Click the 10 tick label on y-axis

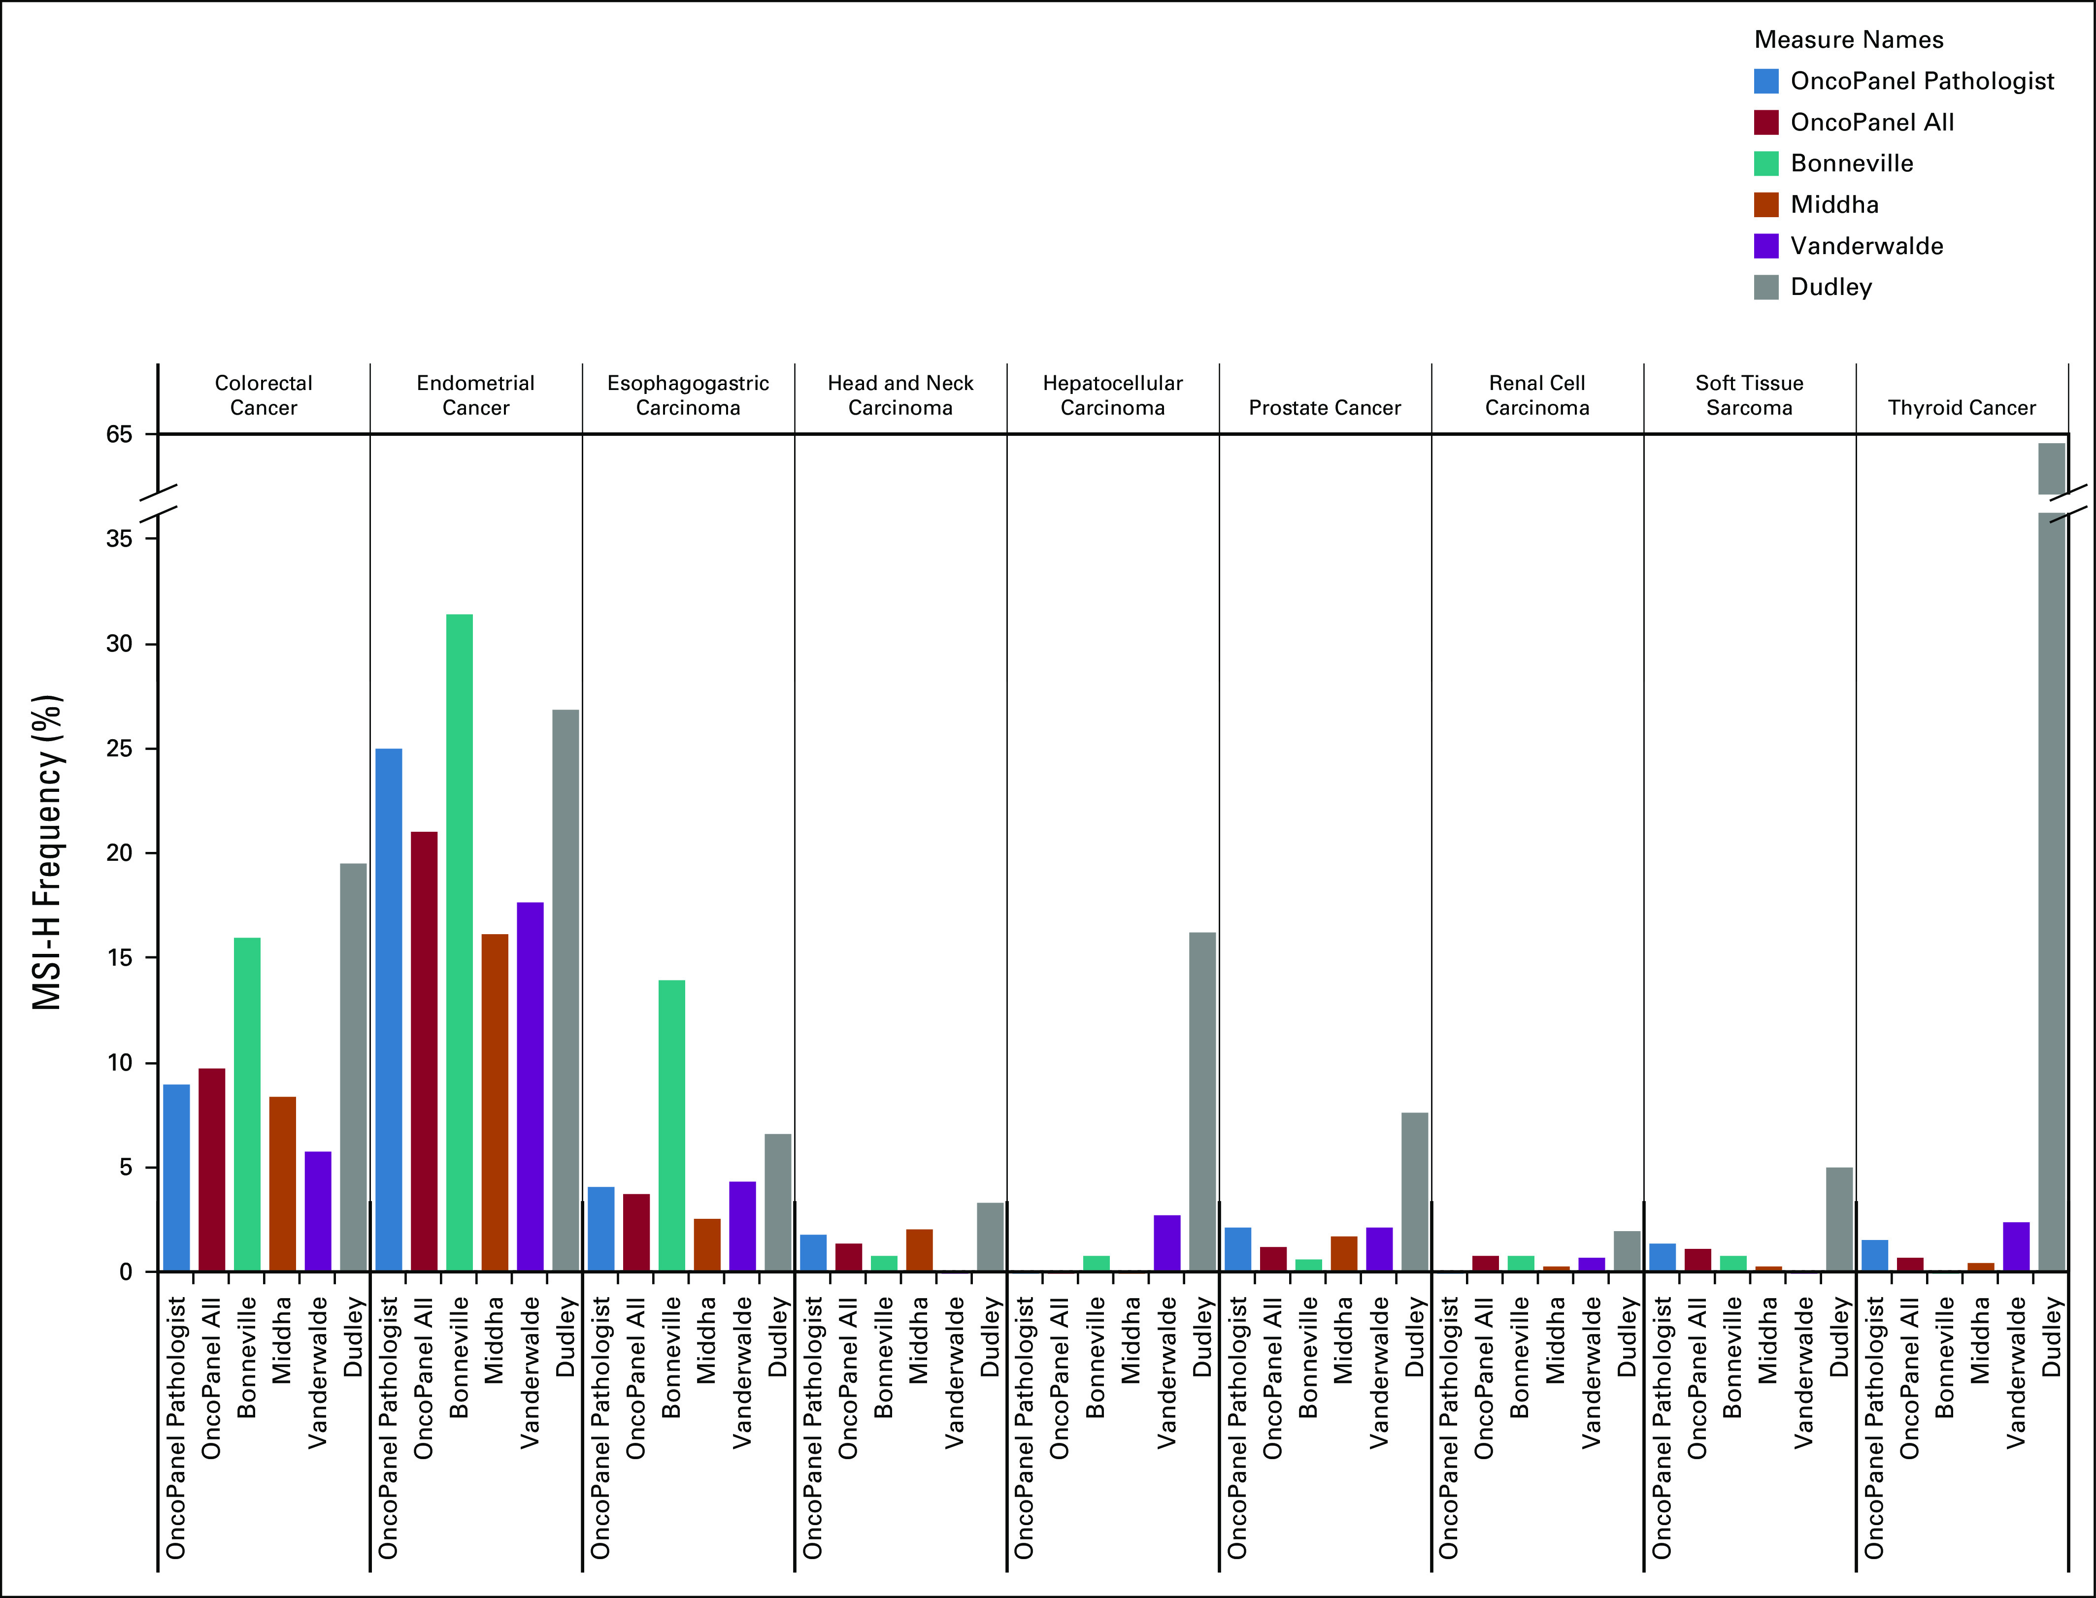click(119, 1063)
